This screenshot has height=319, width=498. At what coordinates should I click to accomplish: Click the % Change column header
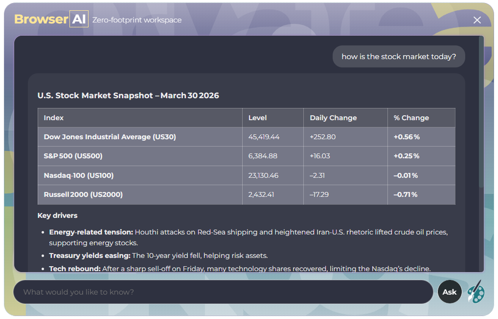click(x=411, y=118)
